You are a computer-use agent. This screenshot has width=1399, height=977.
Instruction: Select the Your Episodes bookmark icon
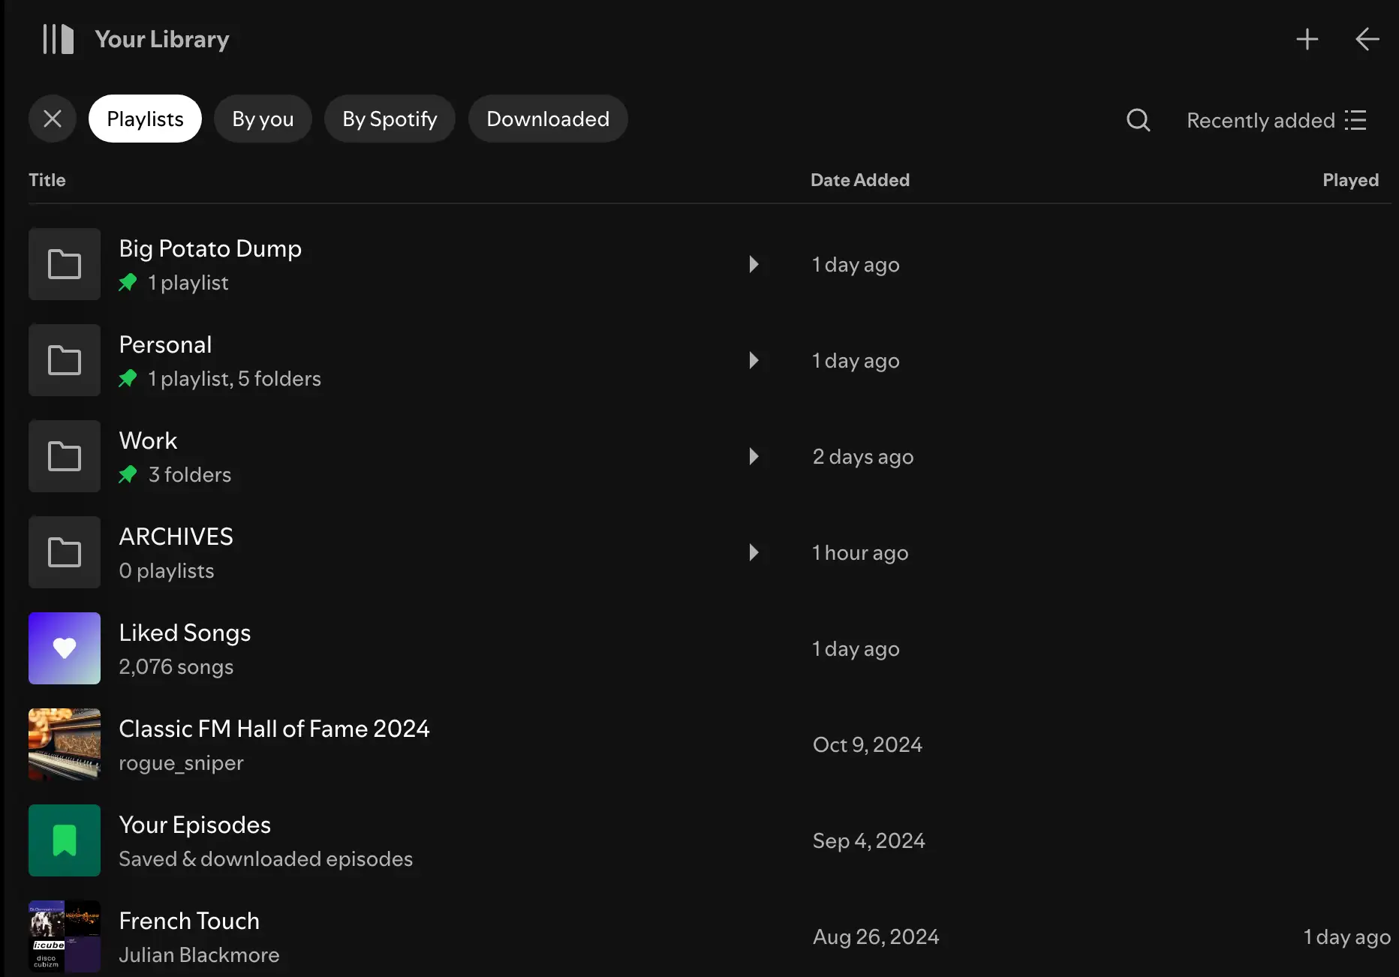point(64,840)
